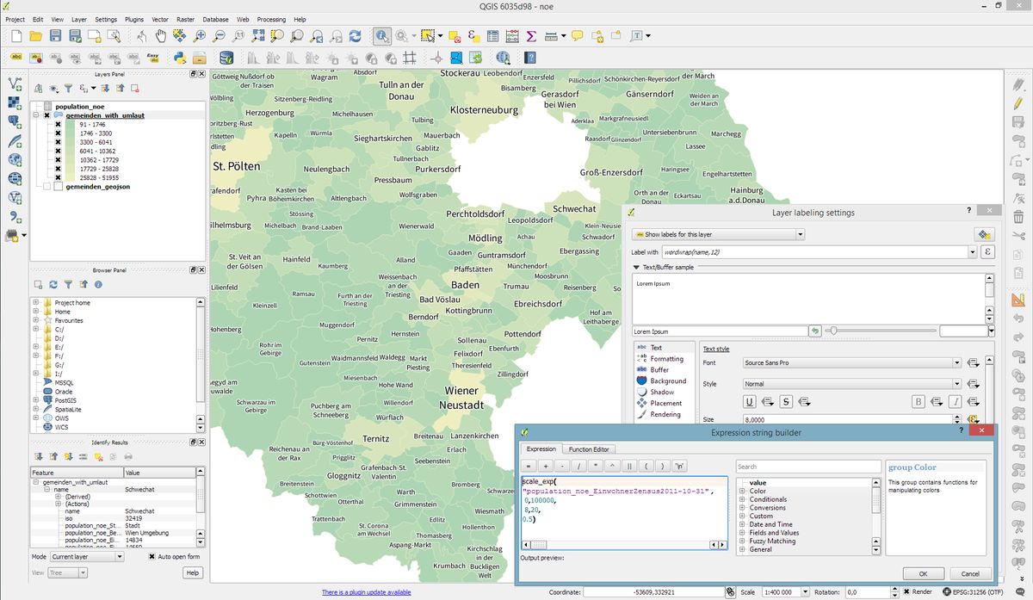The image size is (1033, 600).
Task: Open the 'Show labels for this layer' dropdown
Action: (718, 234)
